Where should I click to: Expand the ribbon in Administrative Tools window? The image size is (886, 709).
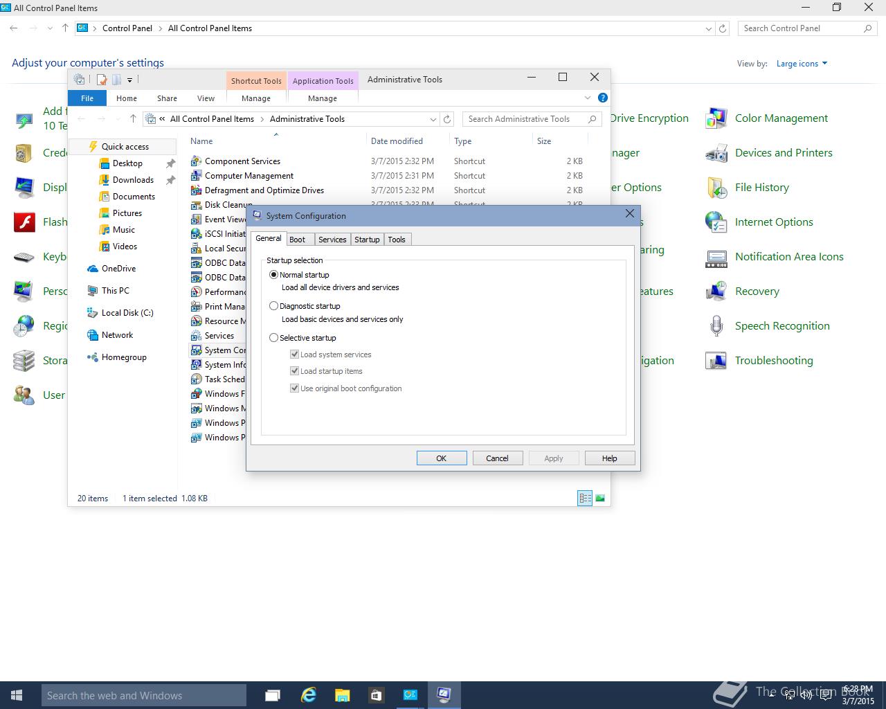point(588,98)
